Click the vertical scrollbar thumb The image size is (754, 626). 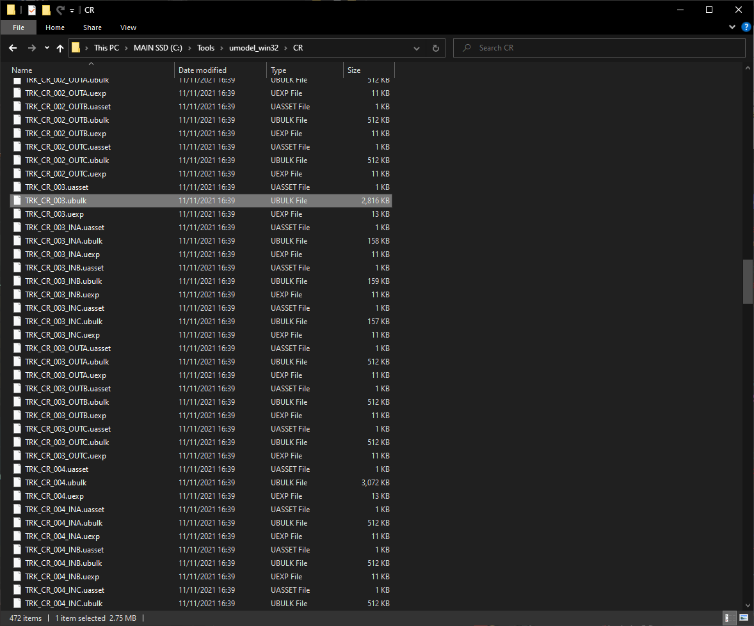tap(748, 281)
